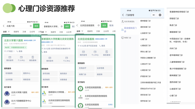Open the 睡眠障碍门诊 clinic entry
Image resolution: width=195 pixels, height=109 pixels.
pyautogui.click(x=175, y=32)
